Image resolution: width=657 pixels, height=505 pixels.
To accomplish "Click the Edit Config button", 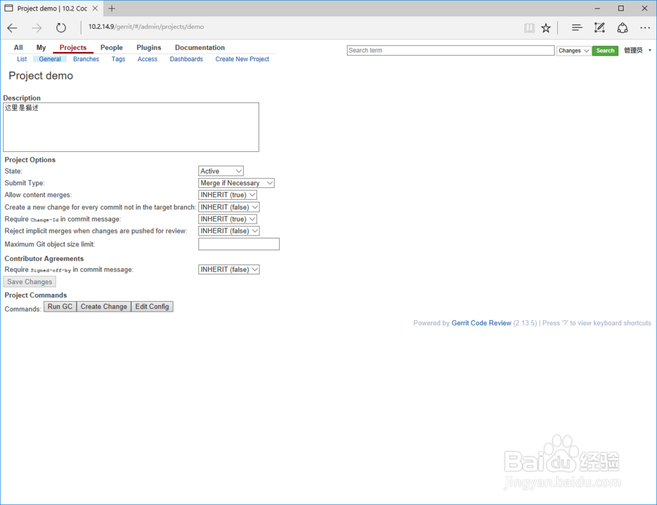I will click(152, 306).
